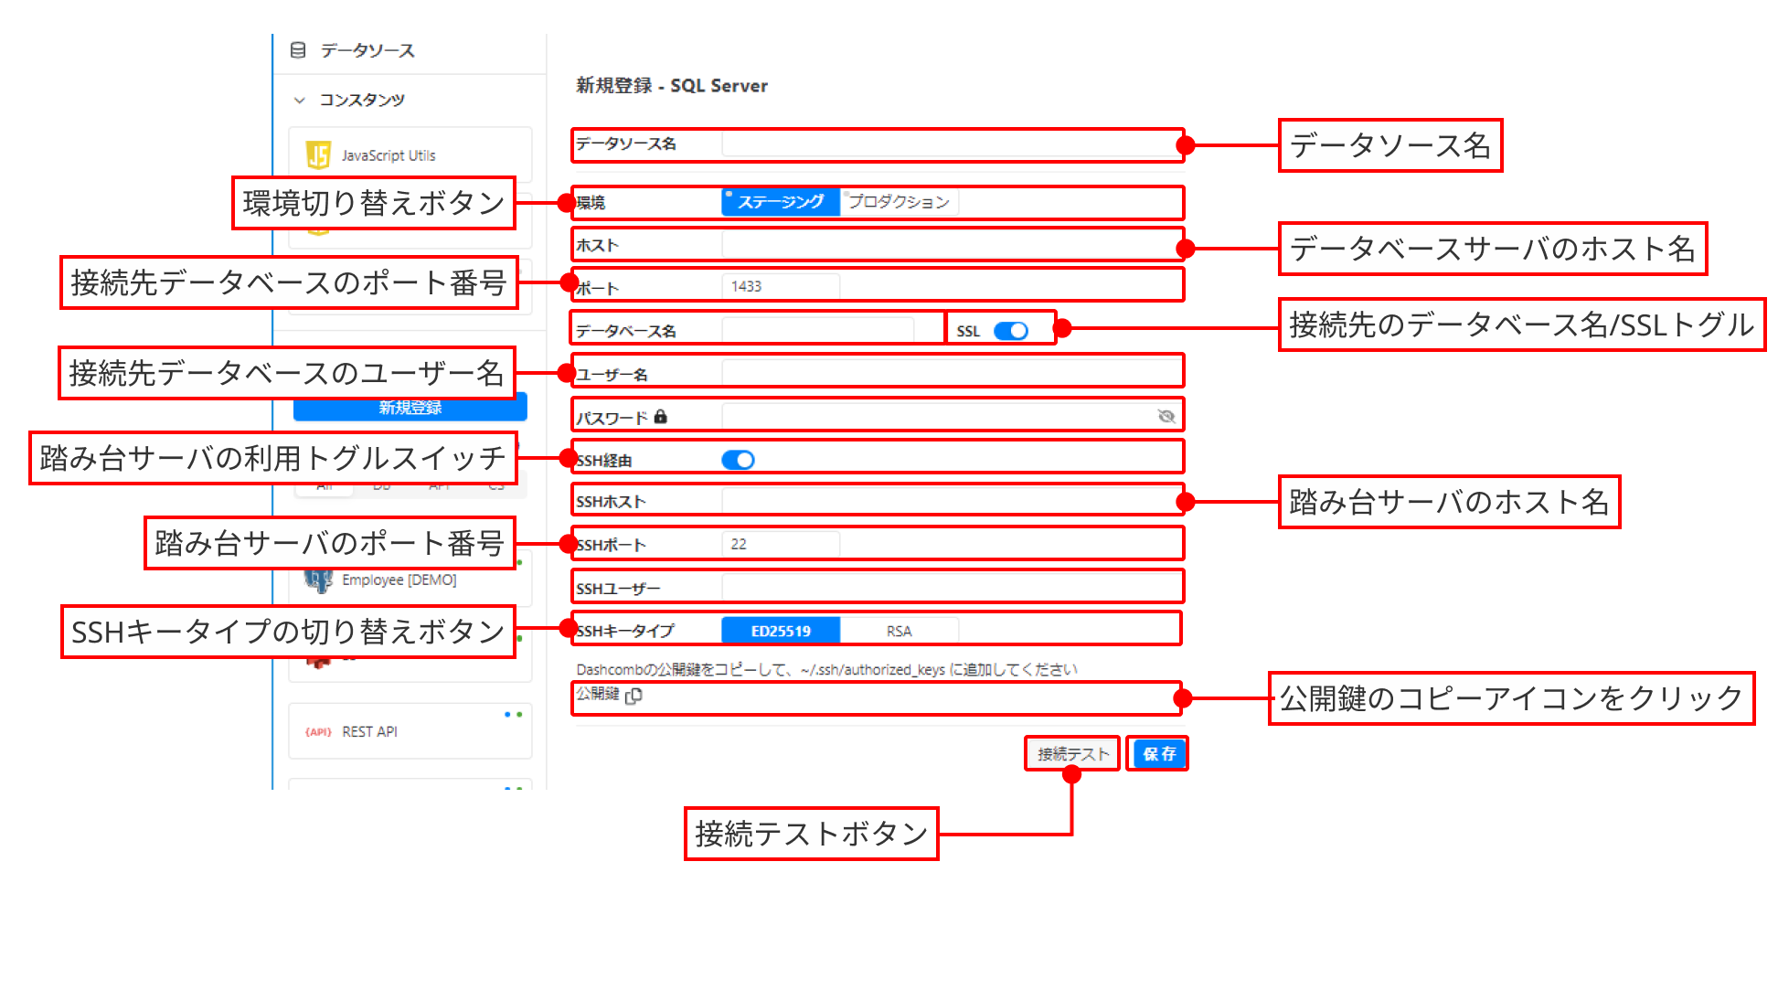The image size is (1778, 1000).
Task: Click the JavaScript Utils JS icon
Action: (x=317, y=155)
